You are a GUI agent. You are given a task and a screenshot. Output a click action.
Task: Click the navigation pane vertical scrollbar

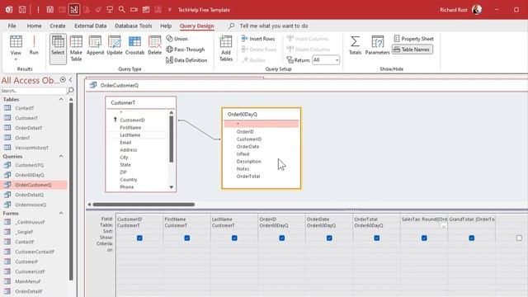tap(71, 192)
